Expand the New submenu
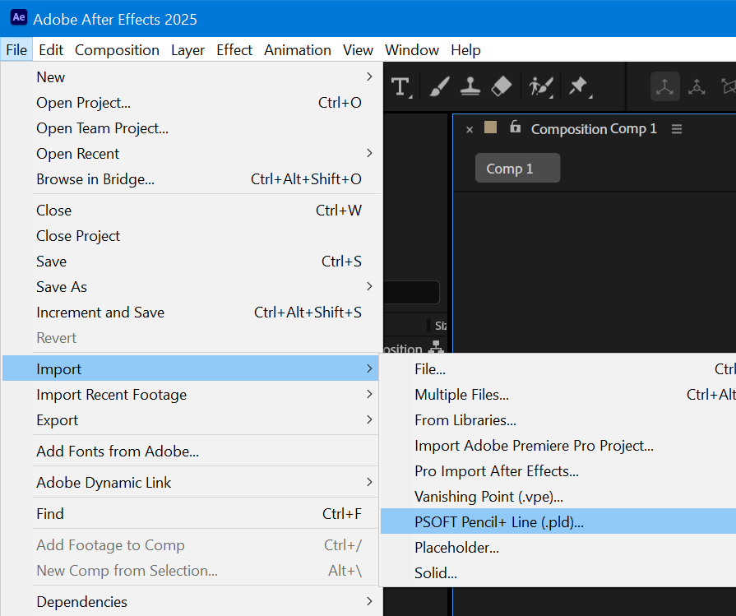 [x=192, y=77]
